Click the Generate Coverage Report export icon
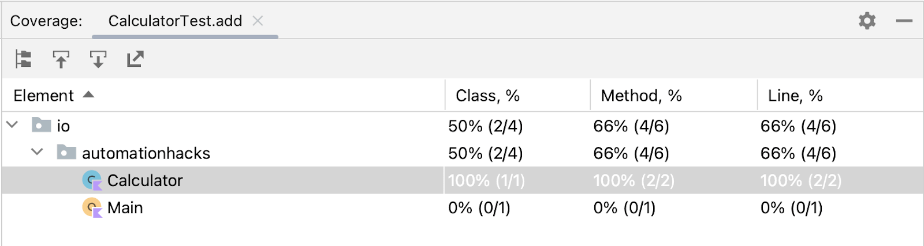Screen dimensions: 924x246 pos(135,59)
